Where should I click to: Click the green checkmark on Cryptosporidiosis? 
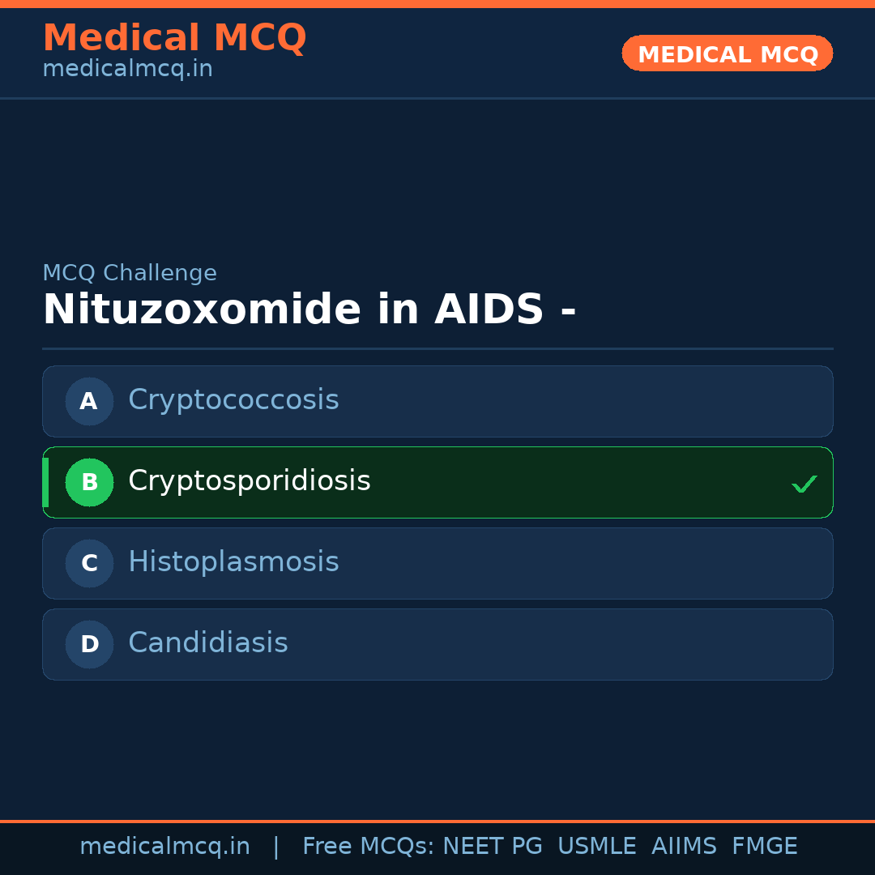[x=804, y=484]
